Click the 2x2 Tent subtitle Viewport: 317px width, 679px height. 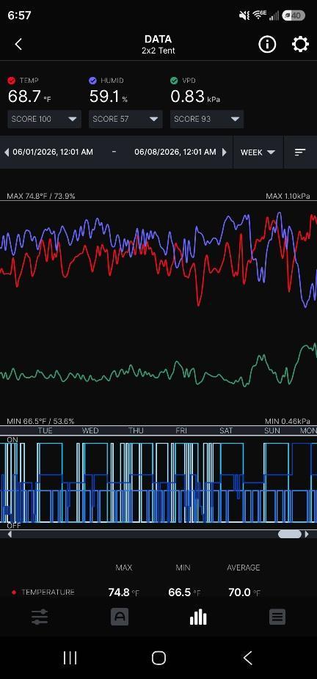coord(158,51)
